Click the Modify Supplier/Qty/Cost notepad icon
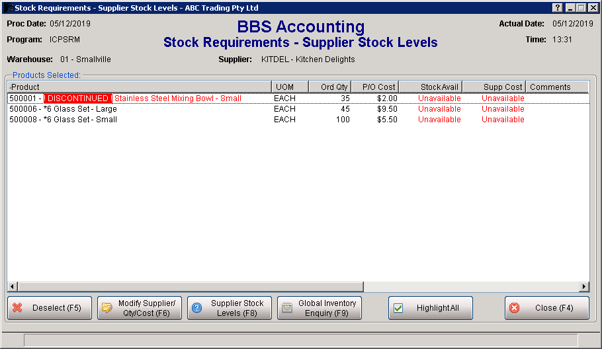This screenshot has height=349, width=602. 107,308
